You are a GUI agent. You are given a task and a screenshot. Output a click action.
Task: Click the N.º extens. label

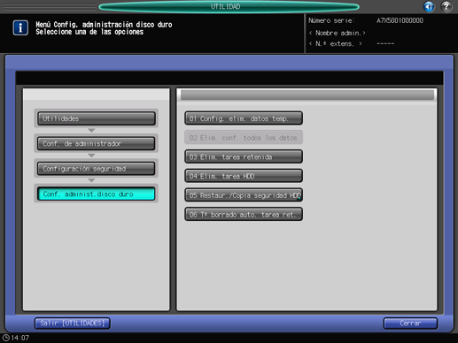click(x=336, y=43)
